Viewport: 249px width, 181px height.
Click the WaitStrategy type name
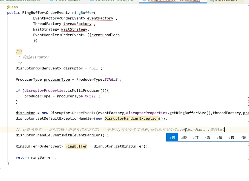click(x=46, y=29)
